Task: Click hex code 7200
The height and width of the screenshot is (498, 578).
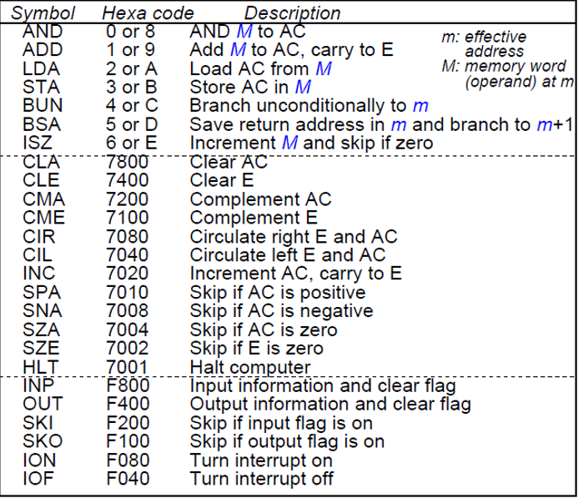Action: click(x=127, y=199)
